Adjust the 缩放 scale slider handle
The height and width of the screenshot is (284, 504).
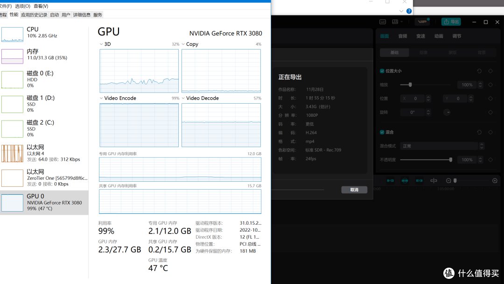click(x=410, y=85)
